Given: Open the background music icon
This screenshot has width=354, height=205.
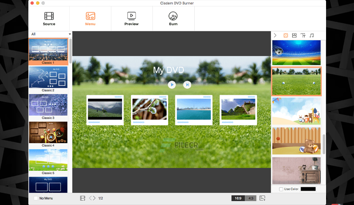Looking at the screenshot, I should [x=312, y=36].
